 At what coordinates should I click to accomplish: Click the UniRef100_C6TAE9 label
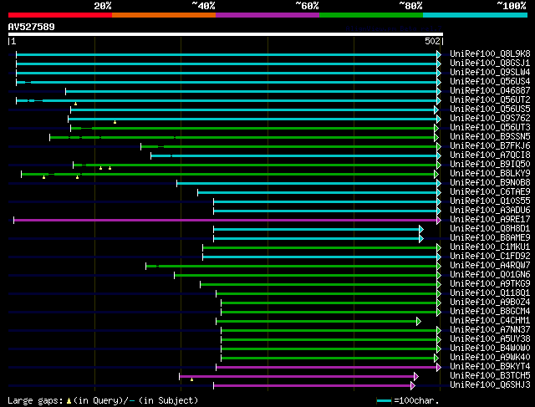490,192
